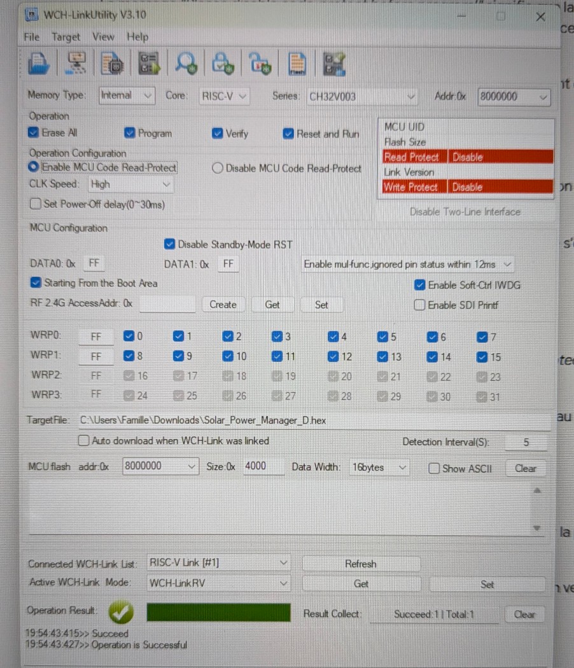Open the File menu
574x668 pixels.
point(32,37)
